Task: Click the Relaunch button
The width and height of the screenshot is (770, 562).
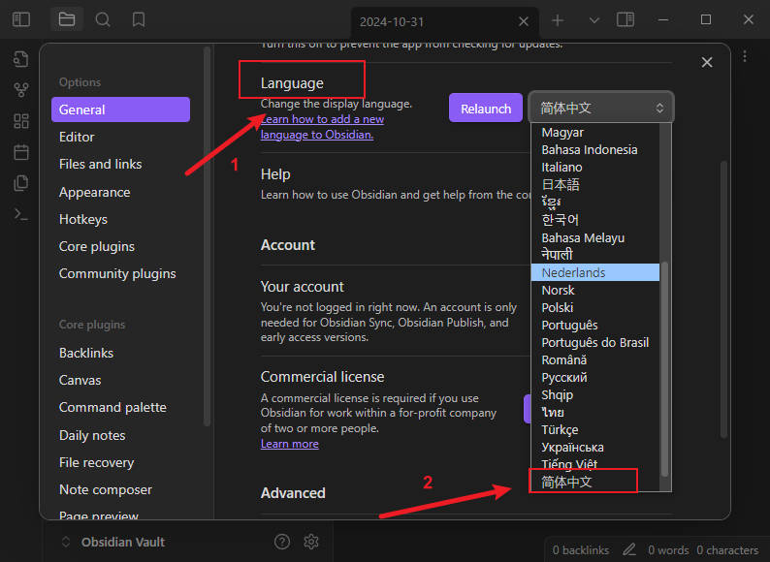Action: tap(485, 108)
